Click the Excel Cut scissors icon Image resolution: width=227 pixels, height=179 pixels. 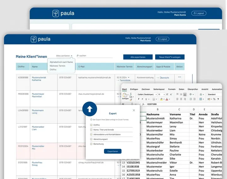131,94
